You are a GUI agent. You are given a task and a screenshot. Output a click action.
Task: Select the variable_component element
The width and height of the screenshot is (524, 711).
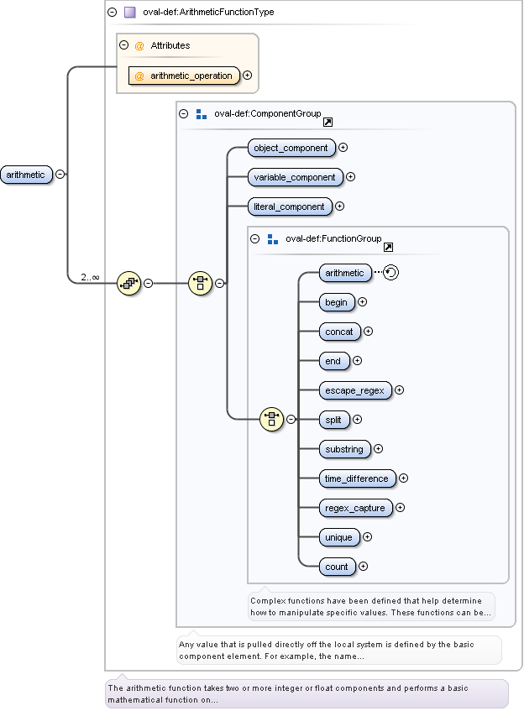pyautogui.click(x=295, y=177)
